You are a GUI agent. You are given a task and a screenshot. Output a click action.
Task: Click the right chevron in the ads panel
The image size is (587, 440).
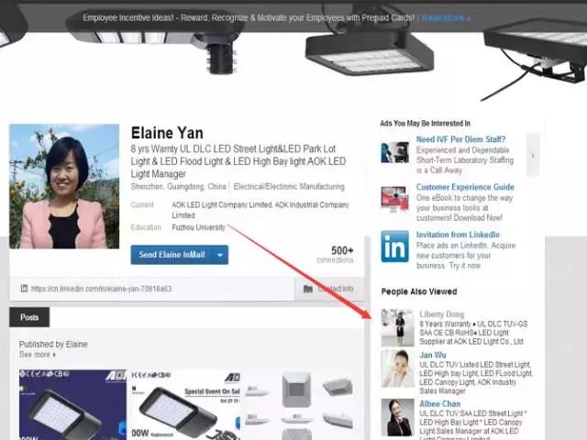[532, 155]
